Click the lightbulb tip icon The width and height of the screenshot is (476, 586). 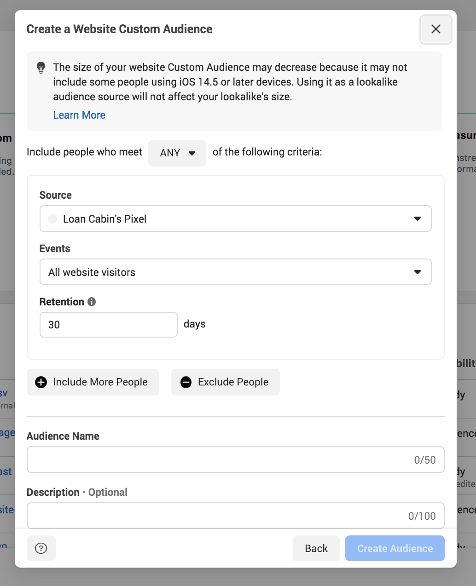(x=41, y=68)
